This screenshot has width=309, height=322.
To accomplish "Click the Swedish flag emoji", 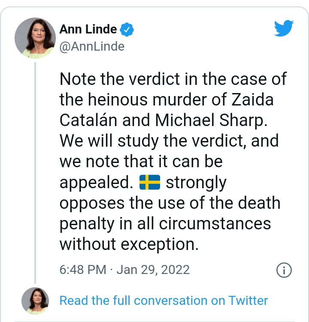I will pos(150,182).
